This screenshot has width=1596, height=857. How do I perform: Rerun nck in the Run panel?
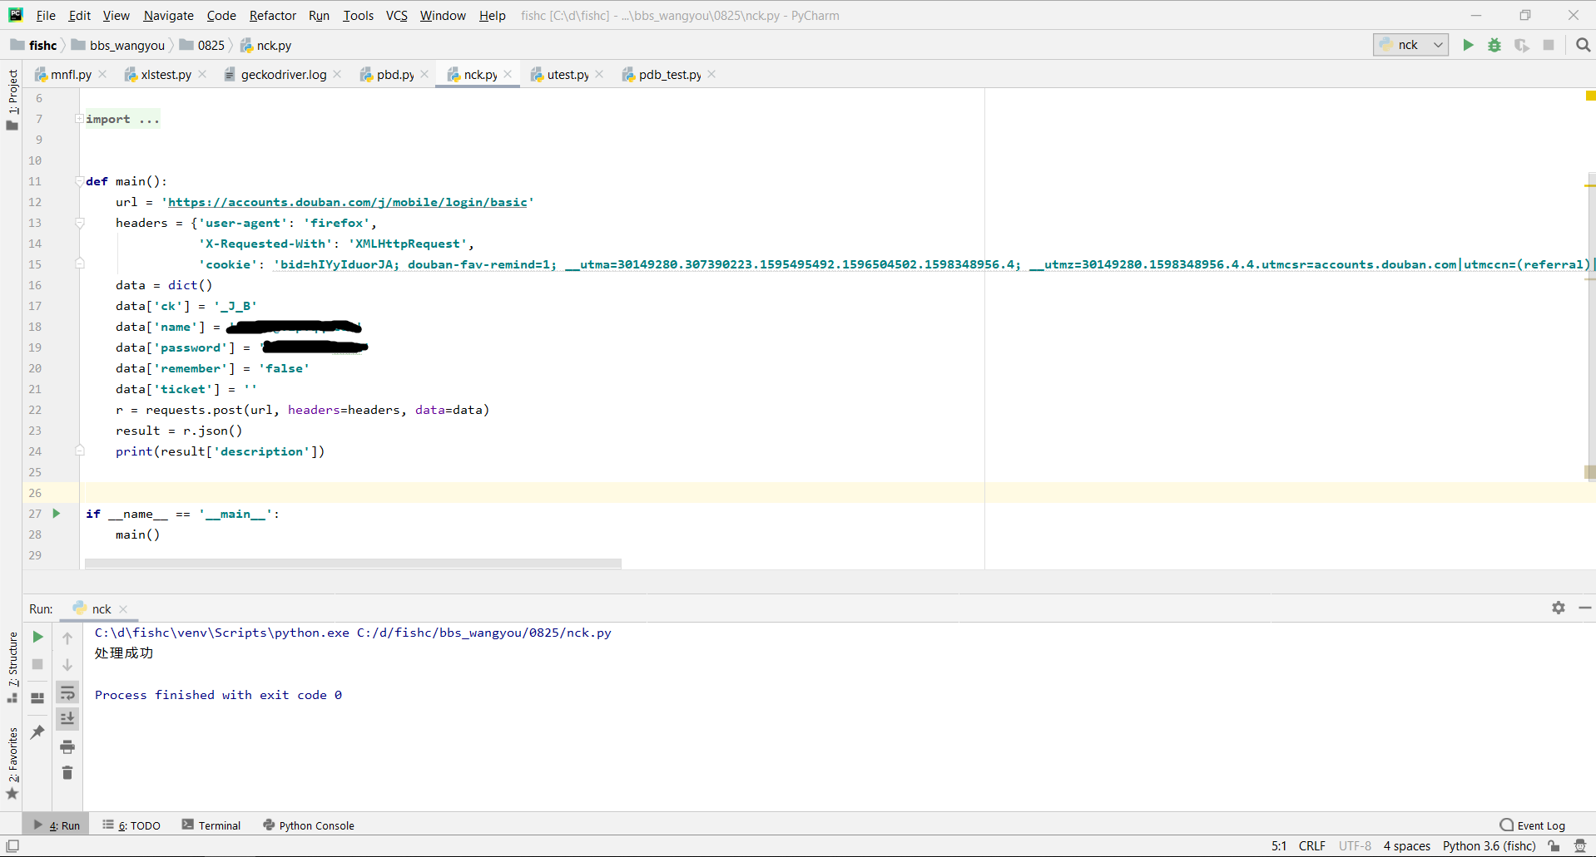coord(37,637)
